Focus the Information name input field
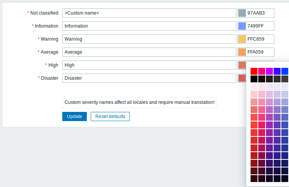 coord(149,26)
